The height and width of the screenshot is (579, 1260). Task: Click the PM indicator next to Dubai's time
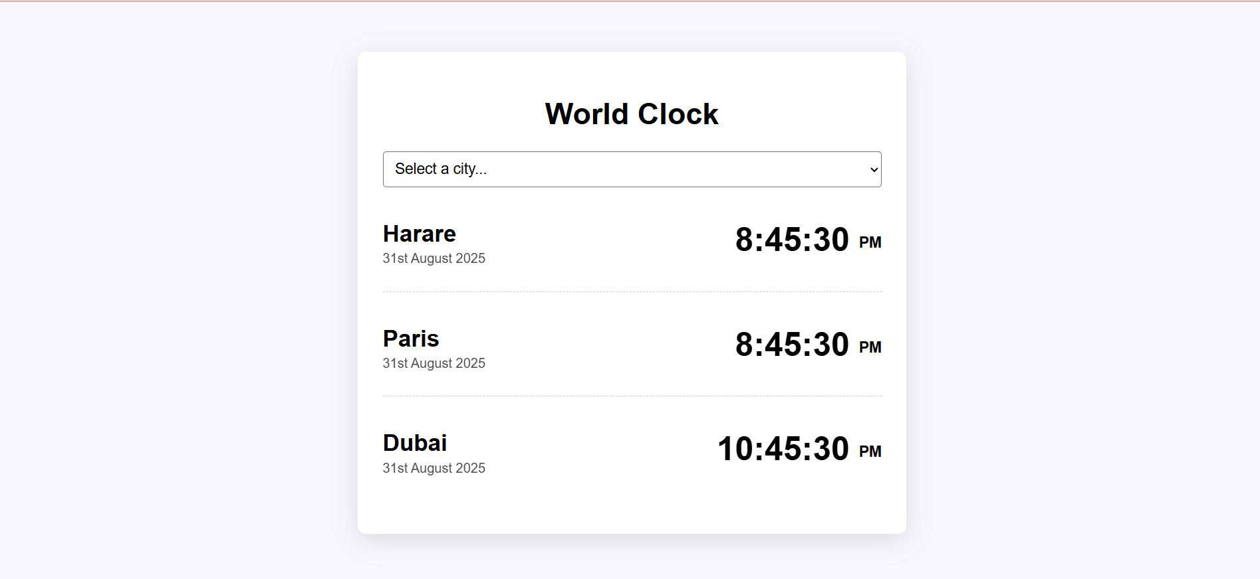coord(870,452)
